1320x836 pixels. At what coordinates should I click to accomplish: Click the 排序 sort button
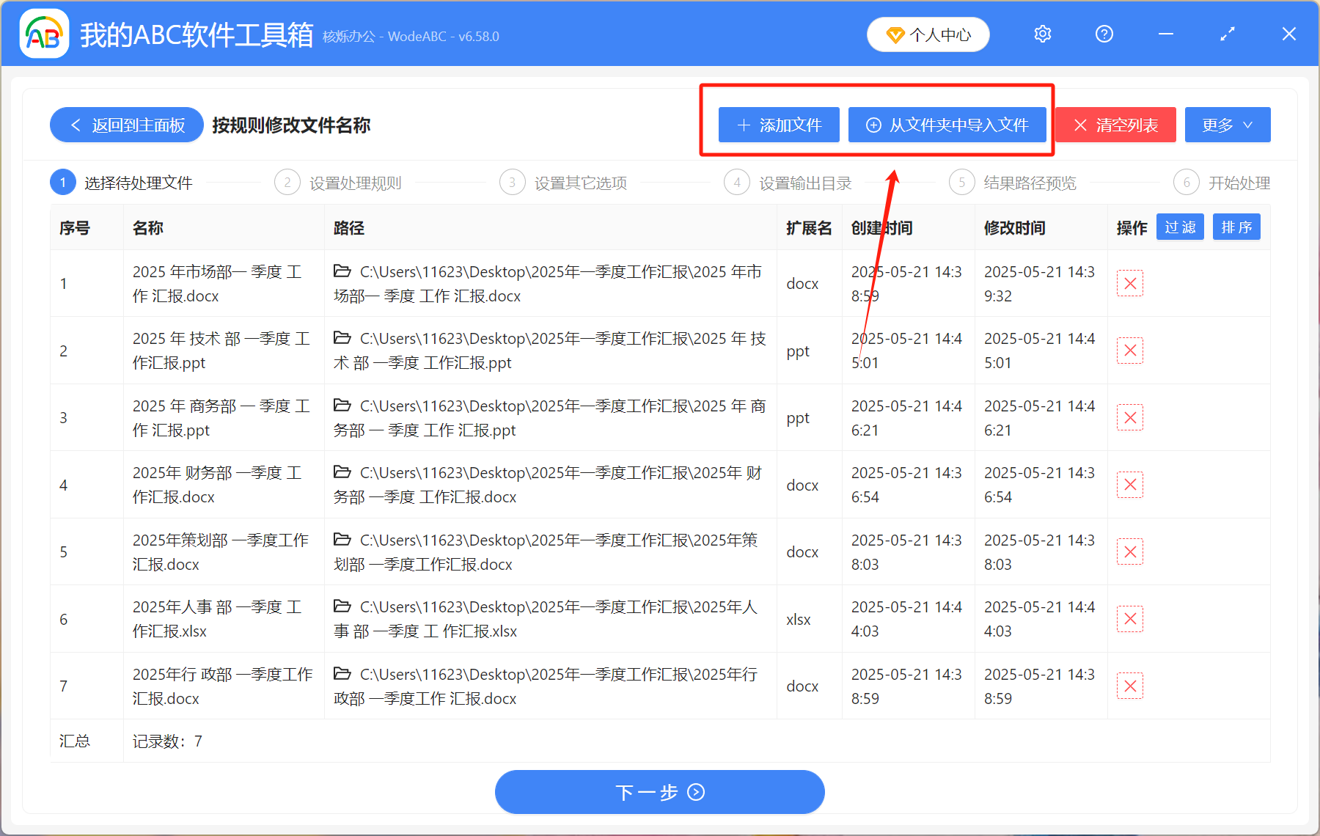point(1236,227)
